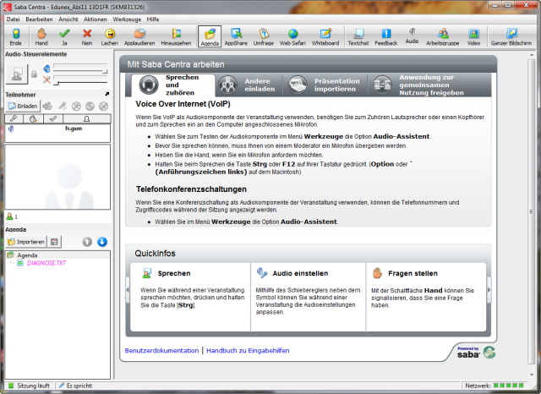Image resolution: width=541 pixels, height=394 pixels.
Task: Open the Whiteboard tool
Action: [325, 37]
